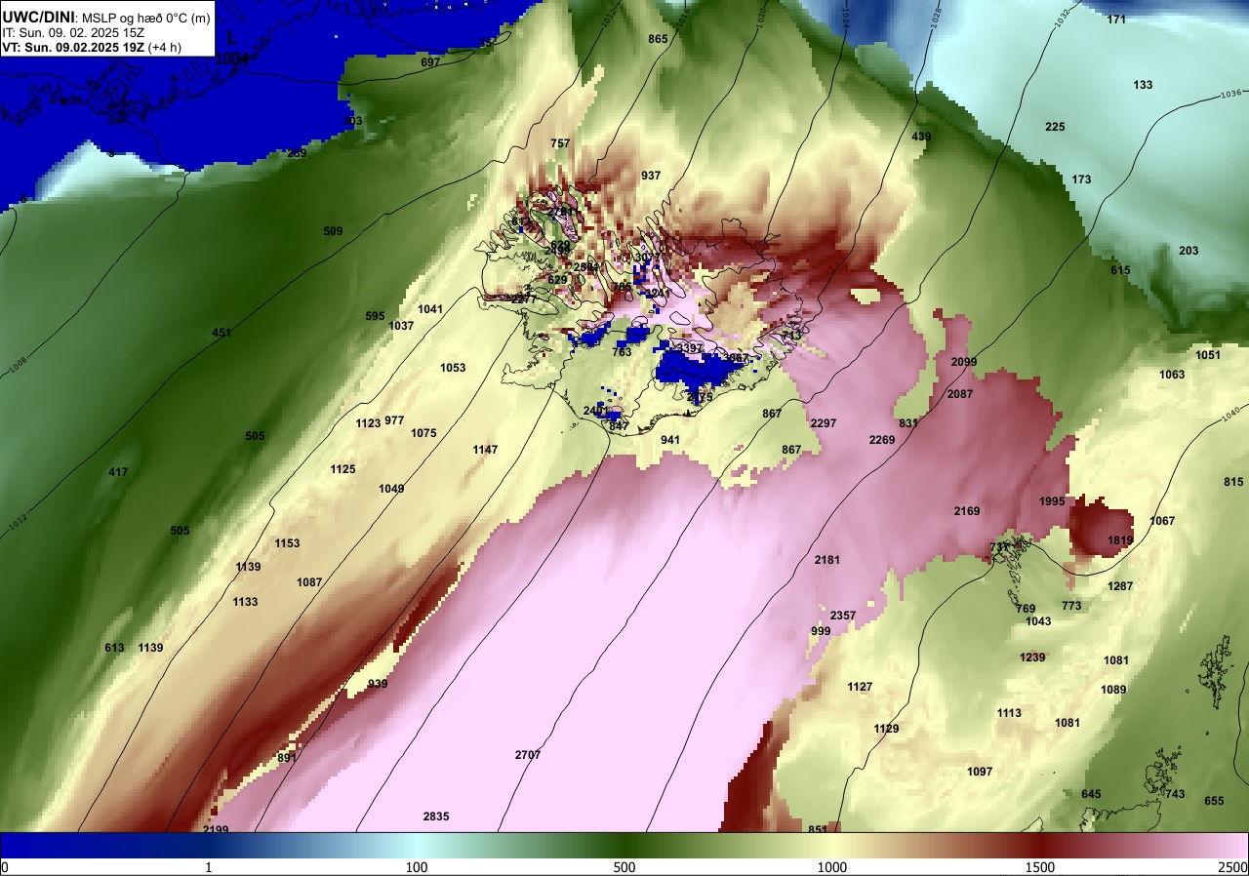Click the 1500 label on the color scale
The height and width of the screenshot is (876, 1249).
[1040, 867]
